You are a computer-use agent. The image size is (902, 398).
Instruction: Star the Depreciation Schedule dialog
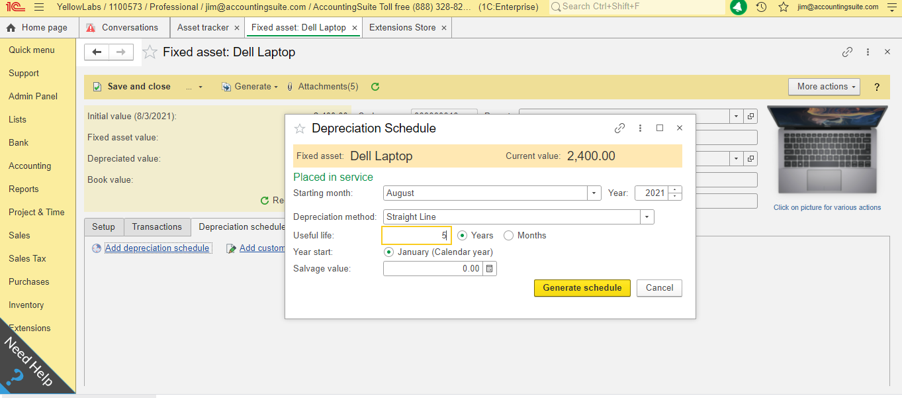[300, 128]
